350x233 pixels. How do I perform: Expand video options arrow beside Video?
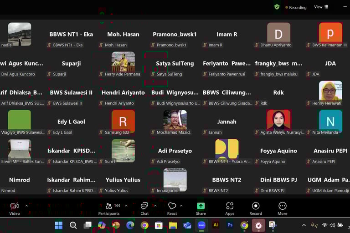pyautogui.click(x=26, y=206)
